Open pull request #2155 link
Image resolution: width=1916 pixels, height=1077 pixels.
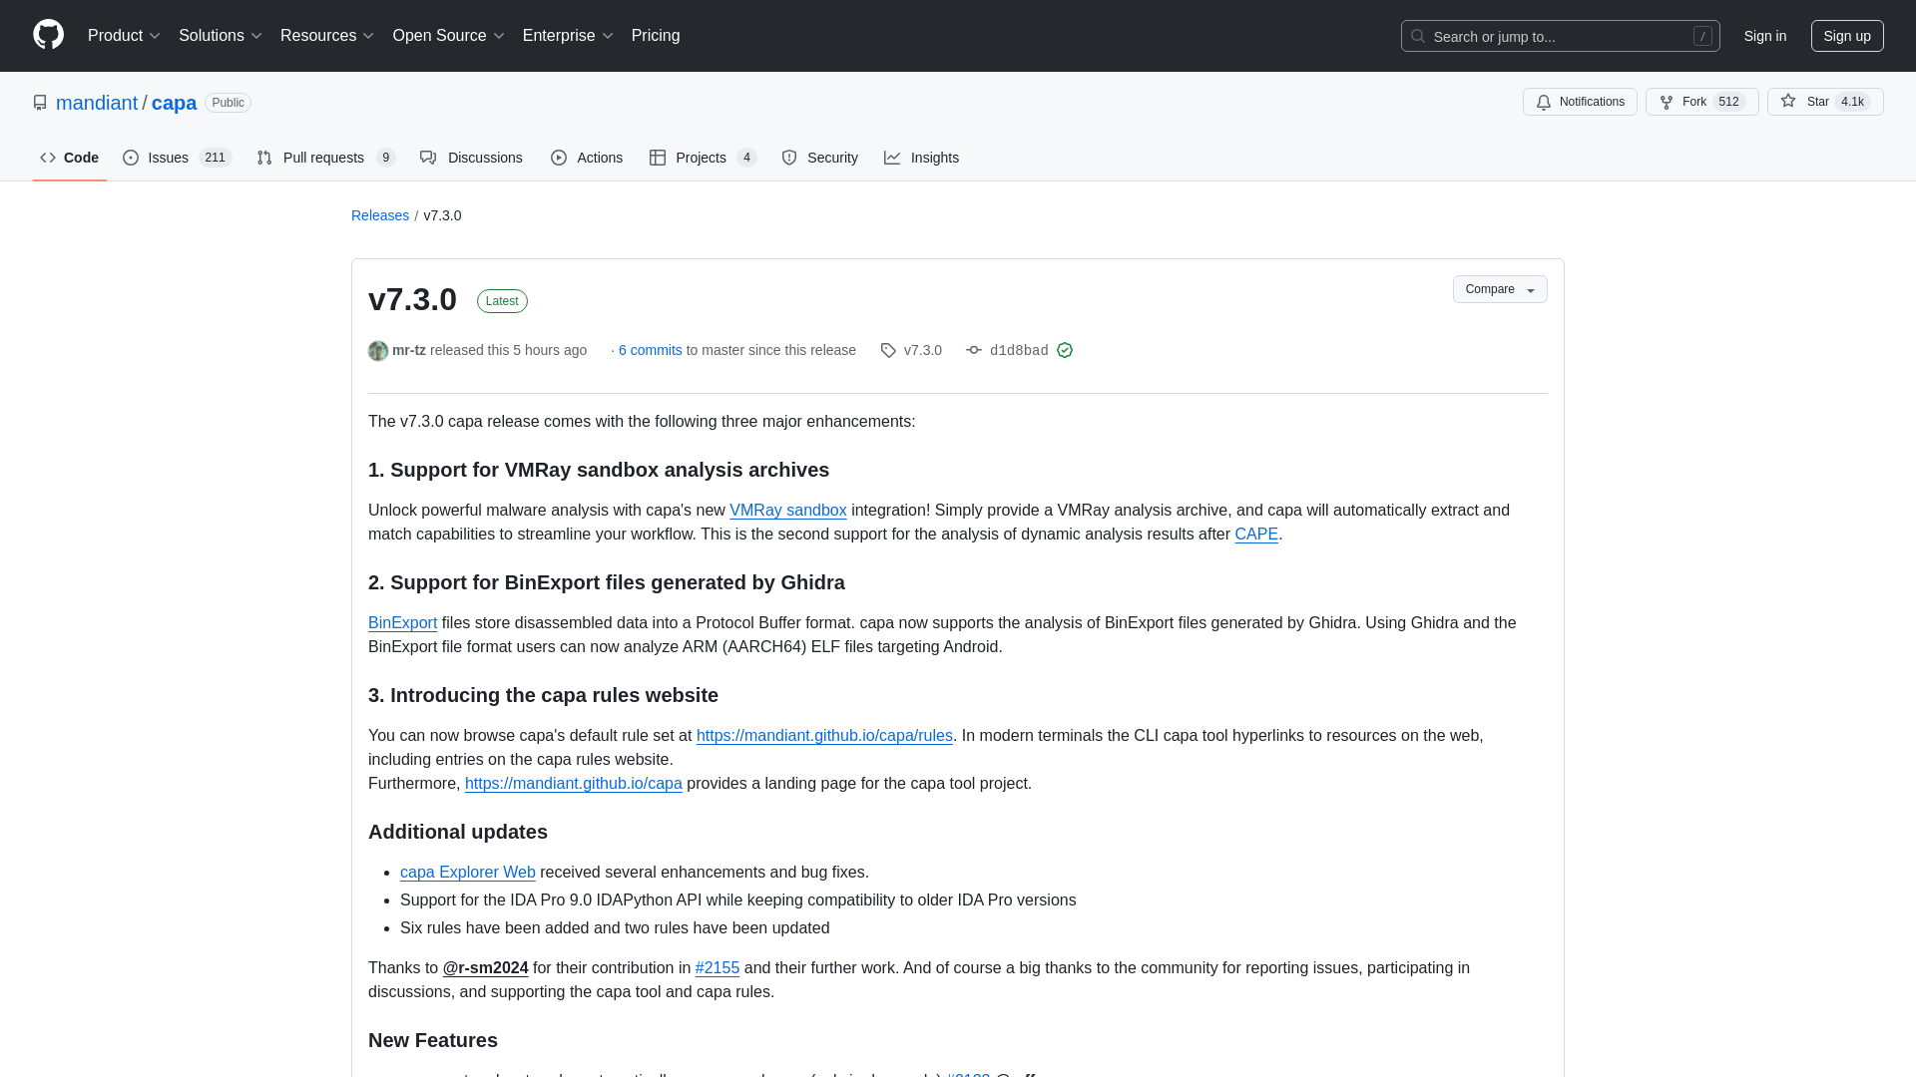[718, 967]
